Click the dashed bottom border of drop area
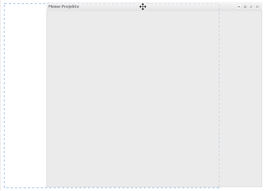Screen dimensions: 266x191 point(112,188)
